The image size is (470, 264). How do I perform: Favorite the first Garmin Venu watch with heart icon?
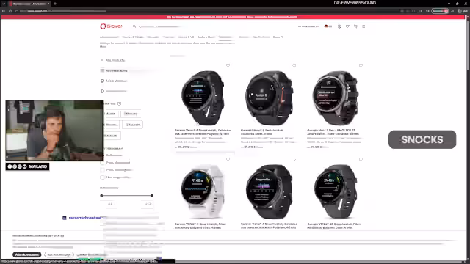(228, 65)
